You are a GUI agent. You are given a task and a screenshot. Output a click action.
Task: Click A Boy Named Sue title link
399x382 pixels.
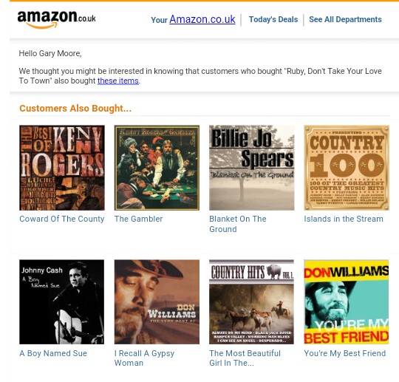(53, 353)
